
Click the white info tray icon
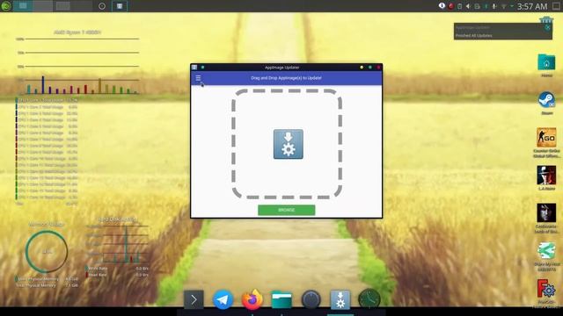tap(442, 6)
